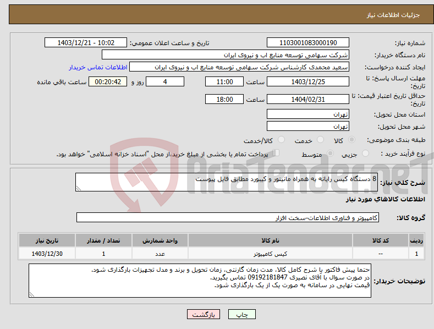The image size is (434, 329).
Task: Click the واحد شمارش column header
Action: point(160,240)
